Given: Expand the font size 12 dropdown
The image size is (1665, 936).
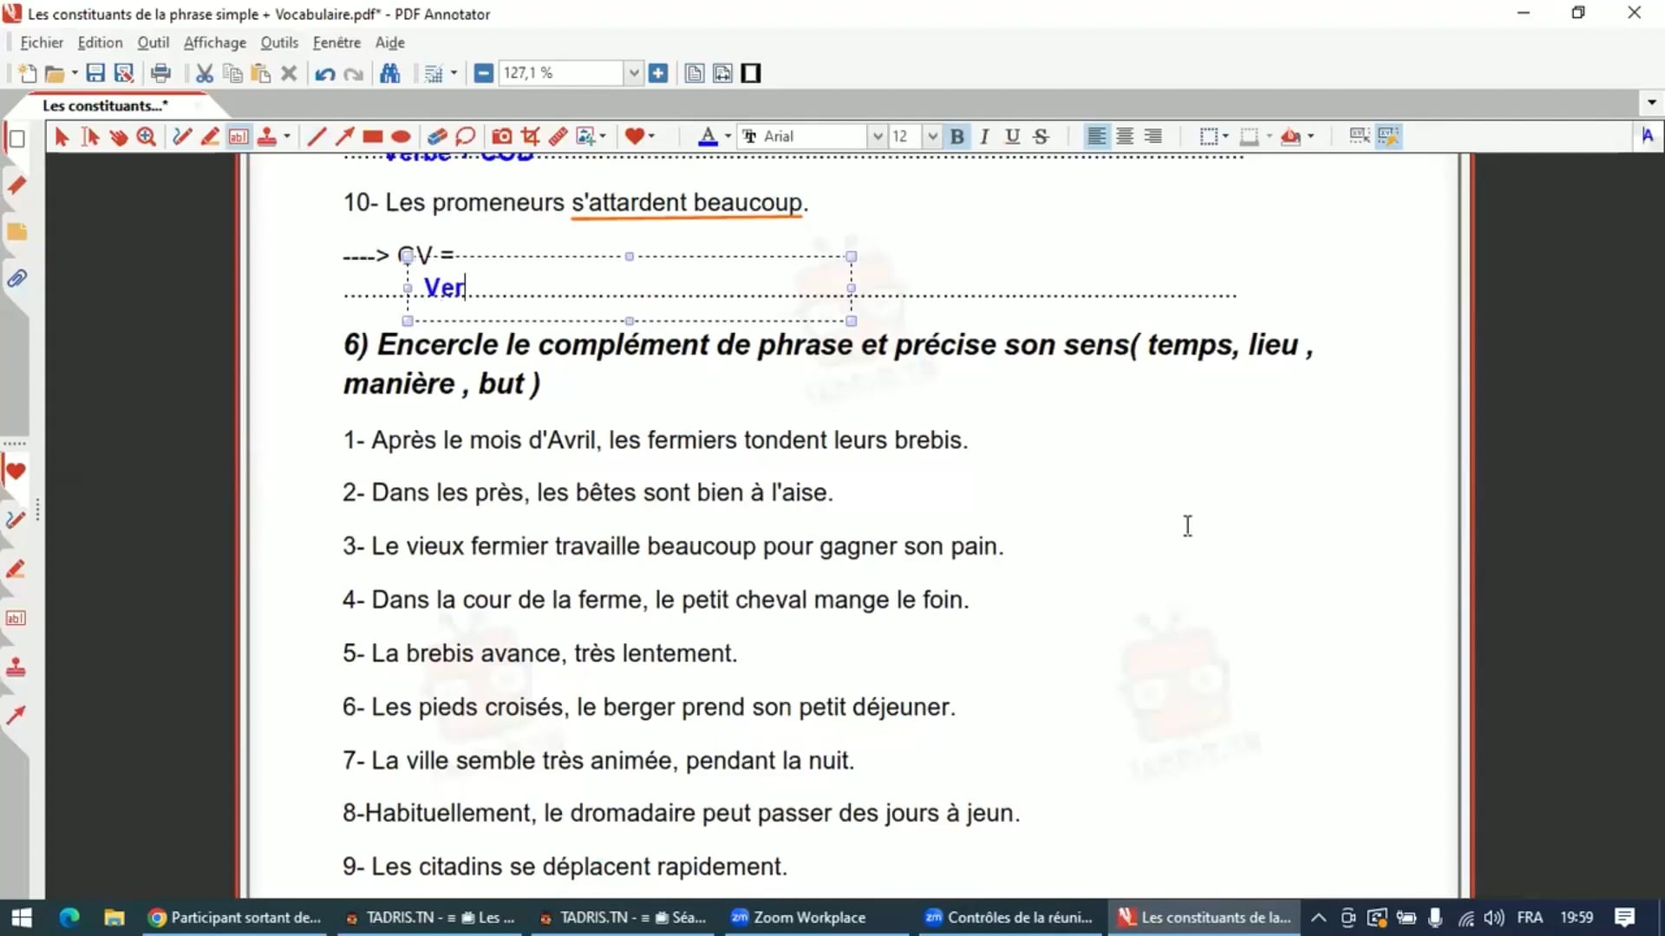Looking at the screenshot, I should pos(932,136).
